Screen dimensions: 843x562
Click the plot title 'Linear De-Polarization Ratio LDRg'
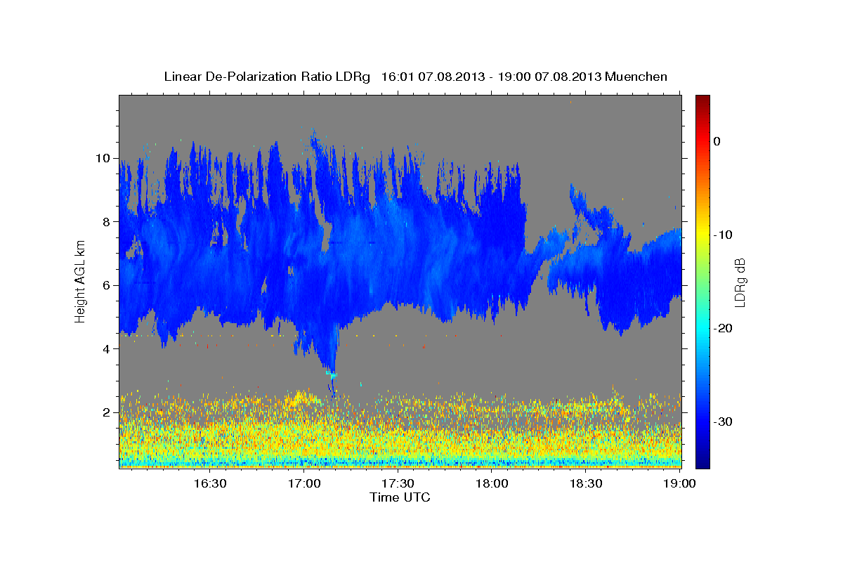[267, 77]
